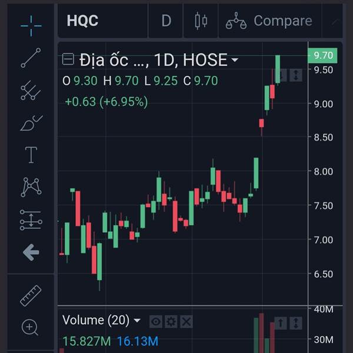The image size is (353, 353).
Task: Click the low price value 9.25
Action: click(166, 81)
